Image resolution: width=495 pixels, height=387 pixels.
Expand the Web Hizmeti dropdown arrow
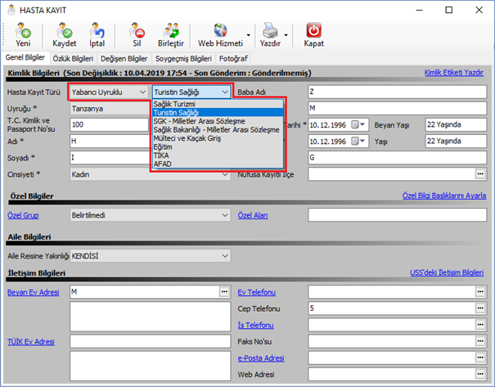[x=249, y=35]
